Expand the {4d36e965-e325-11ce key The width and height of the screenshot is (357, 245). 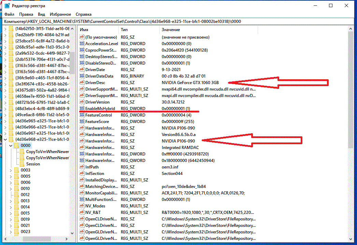(5, 121)
